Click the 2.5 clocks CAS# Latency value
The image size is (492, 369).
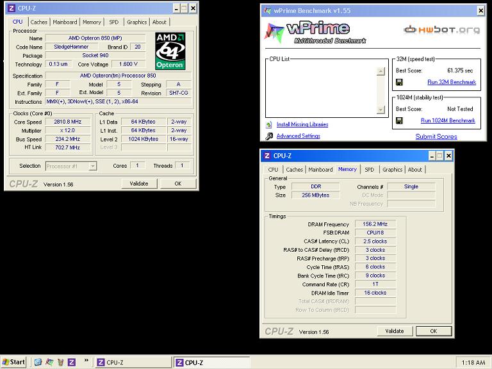click(x=375, y=242)
